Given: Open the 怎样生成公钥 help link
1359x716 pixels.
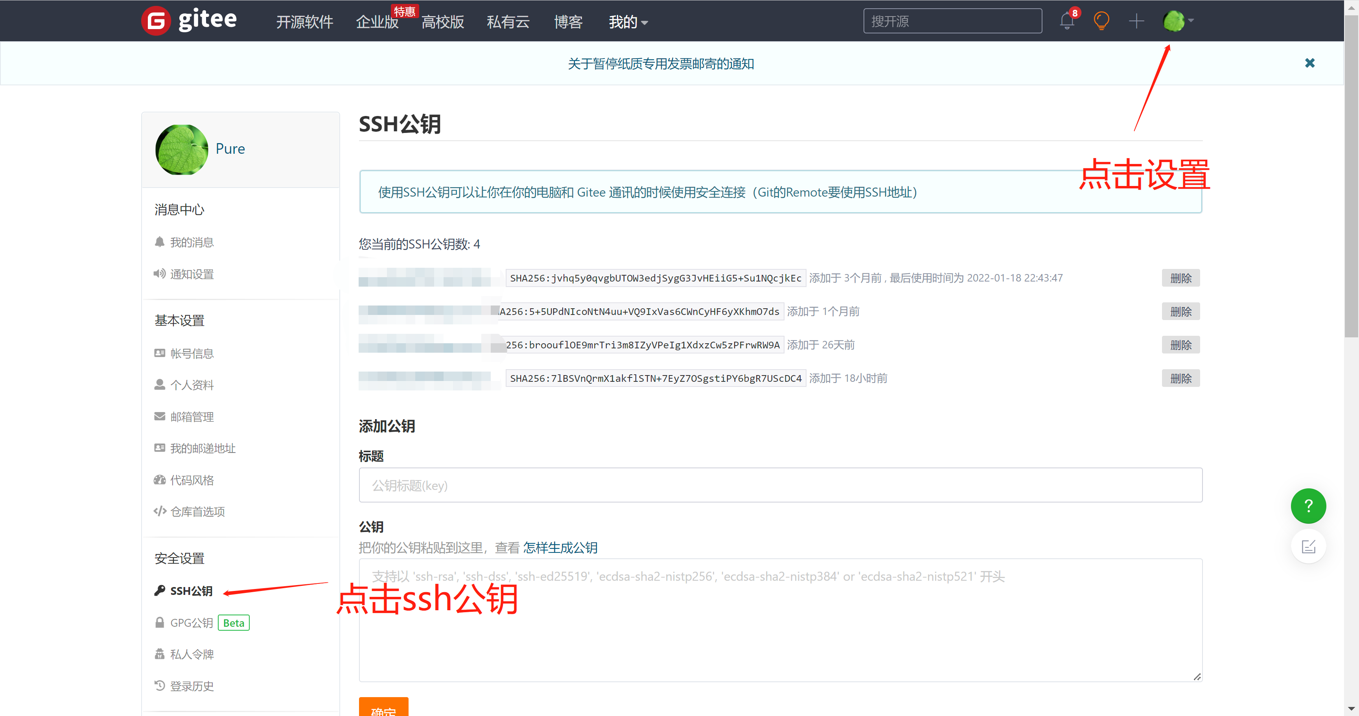Looking at the screenshot, I should coord(560,548).
